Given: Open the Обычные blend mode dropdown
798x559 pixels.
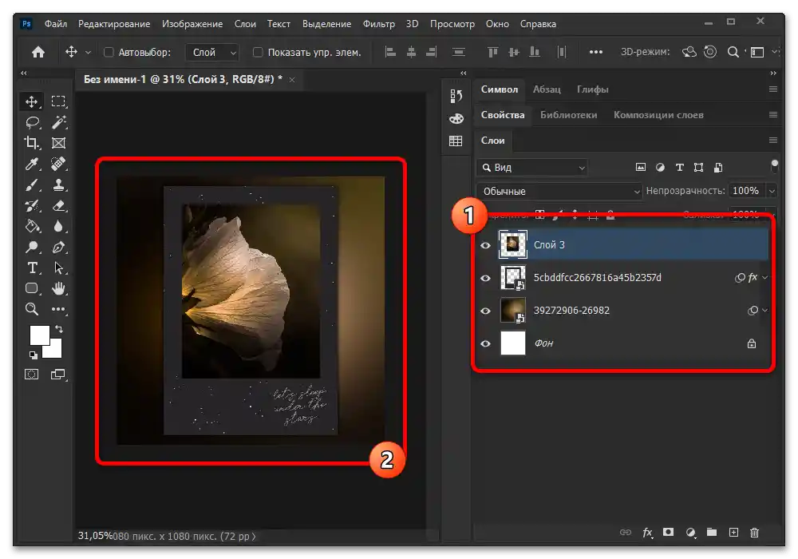Looking at the screenshot, I should [559, 191].
